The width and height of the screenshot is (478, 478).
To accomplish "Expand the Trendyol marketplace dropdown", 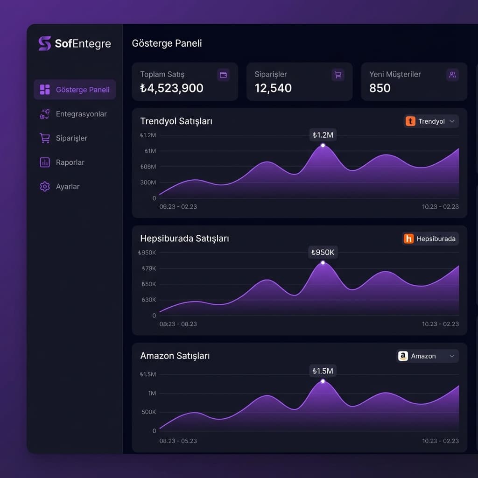I will point(451,121).
